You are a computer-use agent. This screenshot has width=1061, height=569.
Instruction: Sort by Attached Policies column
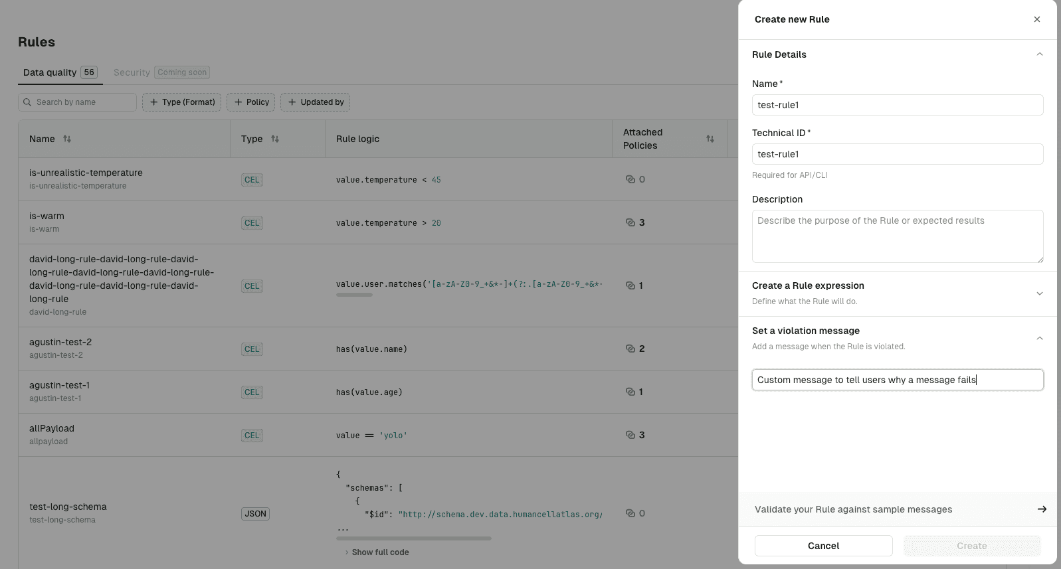click(710, 139)
